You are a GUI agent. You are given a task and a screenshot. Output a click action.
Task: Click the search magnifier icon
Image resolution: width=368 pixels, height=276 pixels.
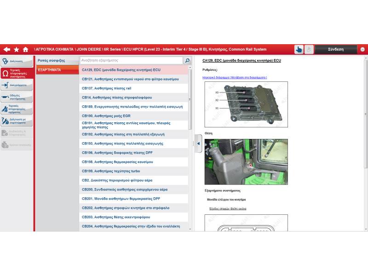(187, 60)
